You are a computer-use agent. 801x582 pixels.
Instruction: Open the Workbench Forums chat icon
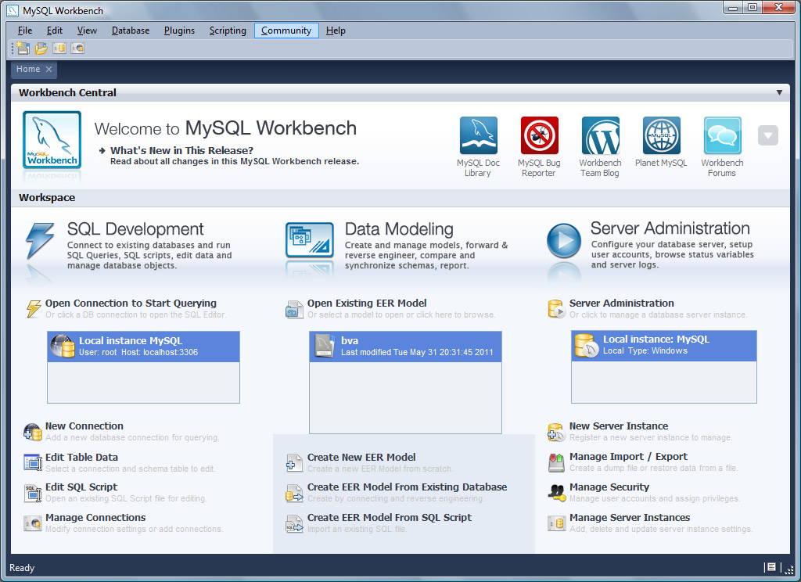(722, 135)
